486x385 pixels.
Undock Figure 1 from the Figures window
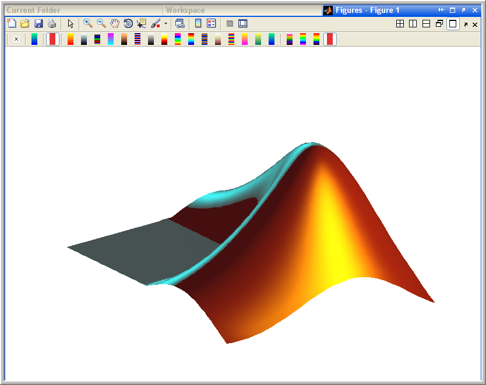point(466,24)
